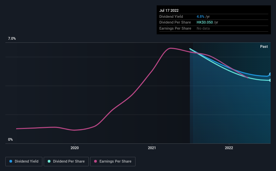Screen dimensions: 276x171
Task: Click the Earnings Per Share No data row
Action: pos(214,28)
